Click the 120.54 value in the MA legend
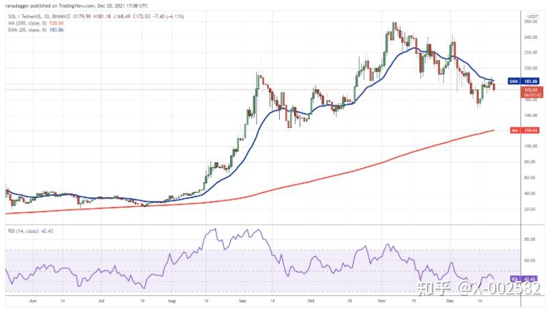555x311 pixels. click(57, 23)
